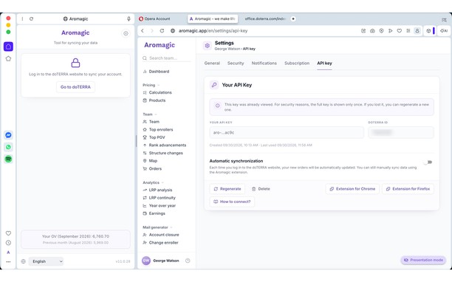Open the sidebar three-dots more menu

coord(8,262)
